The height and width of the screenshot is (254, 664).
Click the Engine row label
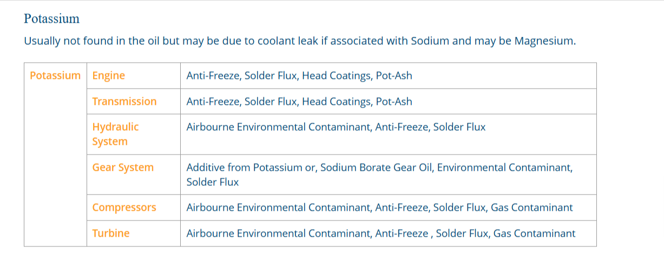[109, 76]
